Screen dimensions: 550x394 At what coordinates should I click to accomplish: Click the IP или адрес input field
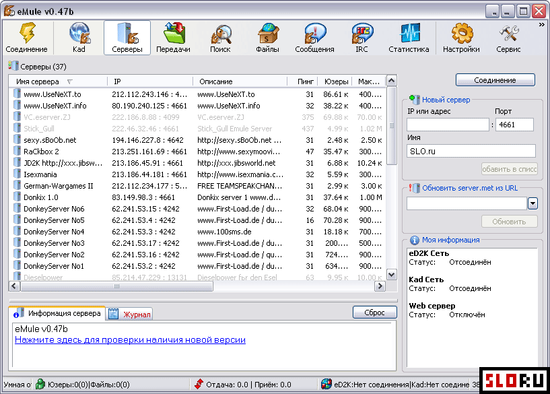(448, 125)
